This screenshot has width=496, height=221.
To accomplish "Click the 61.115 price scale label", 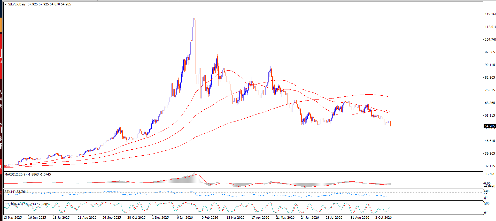I will 490,116.
